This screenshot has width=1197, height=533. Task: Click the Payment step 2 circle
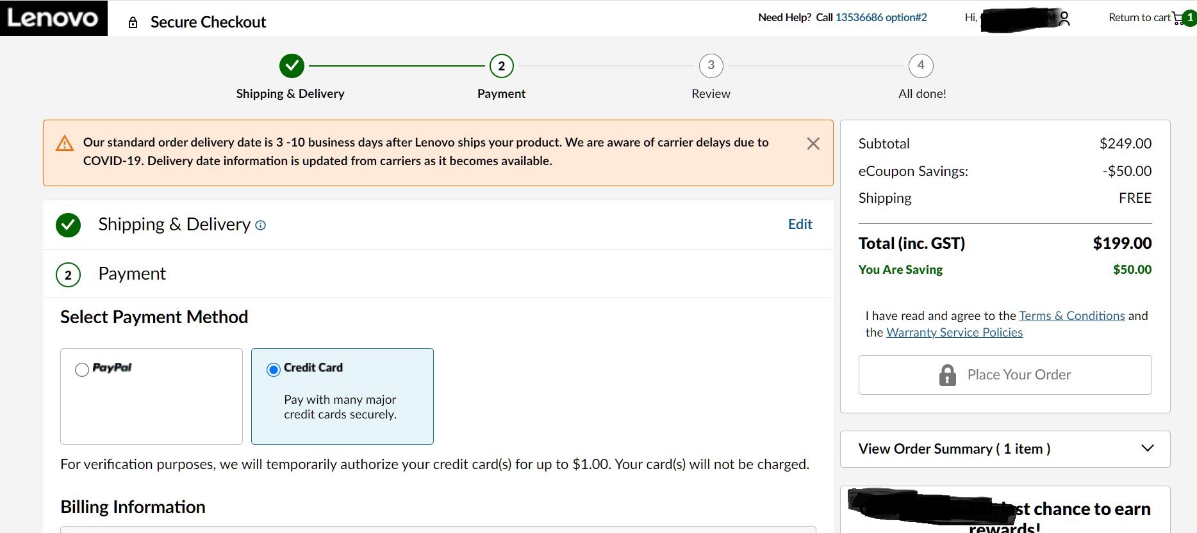point(501,65)
